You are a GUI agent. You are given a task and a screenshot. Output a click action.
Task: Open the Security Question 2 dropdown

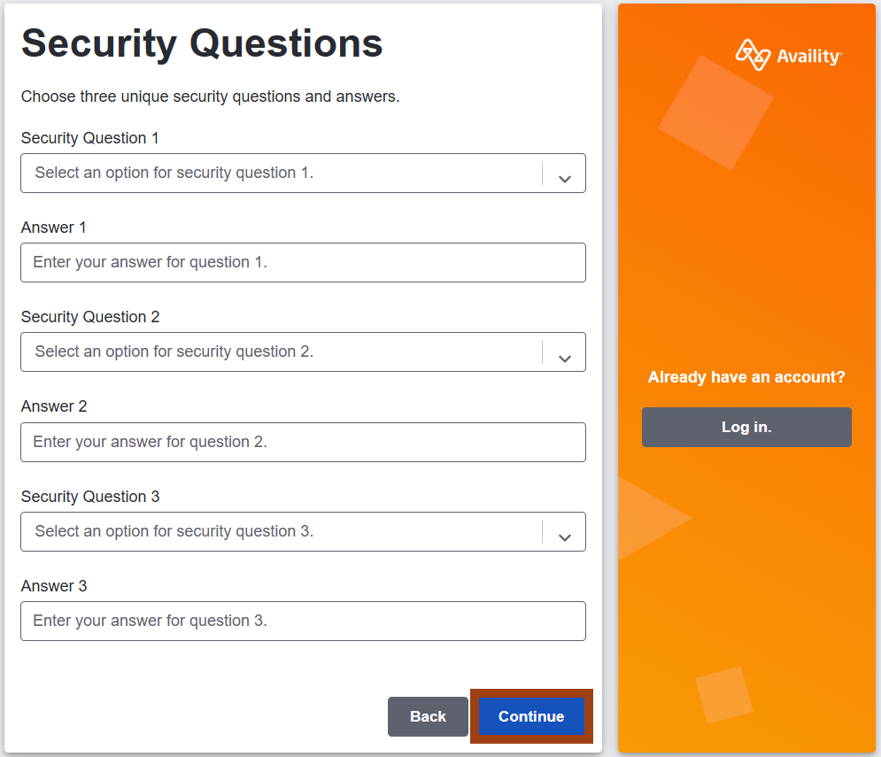pos(303,351)
